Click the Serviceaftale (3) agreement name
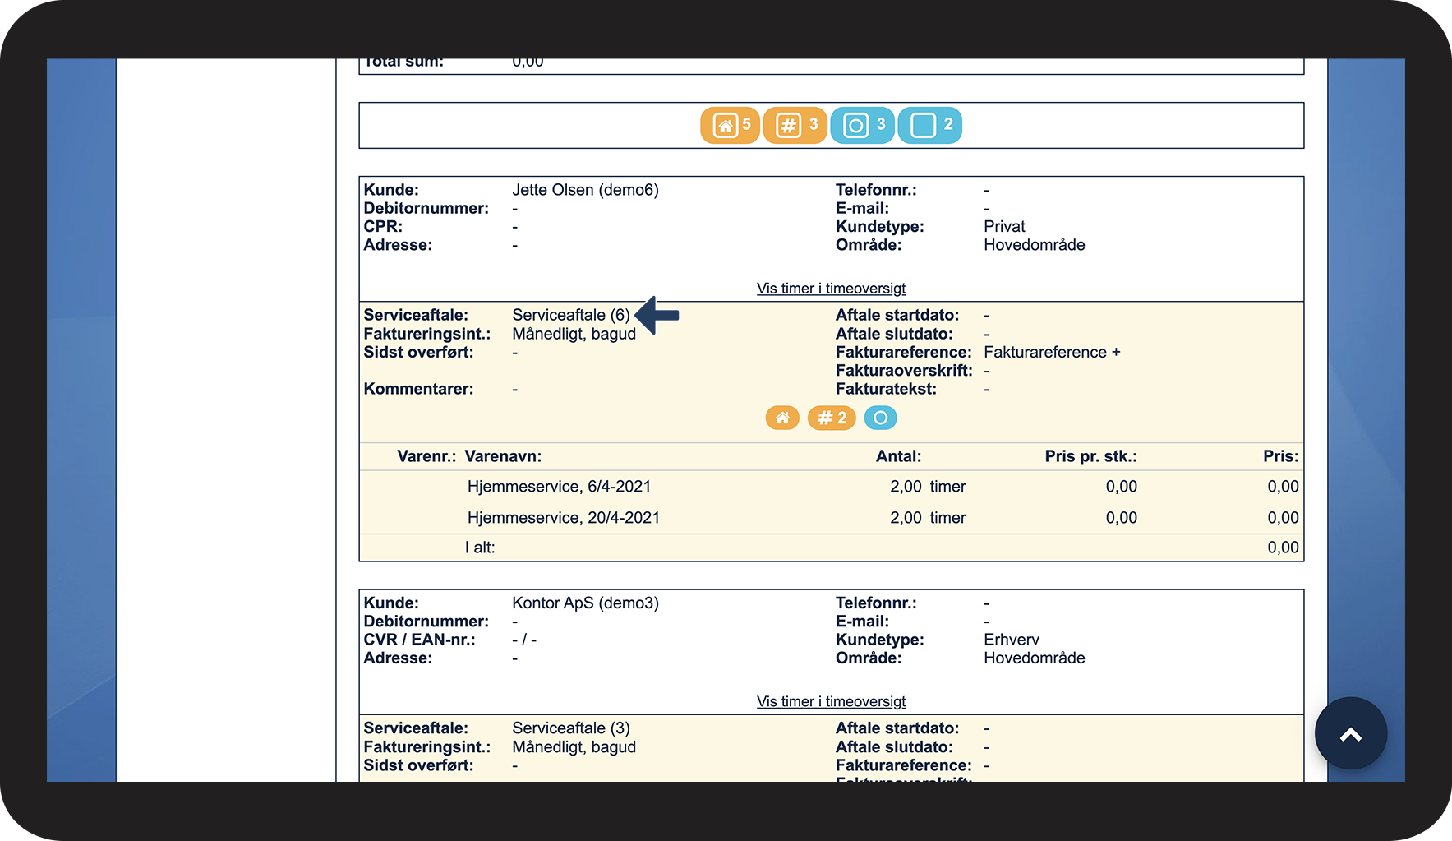This screenshot has height=841, width=1452. click(x=570, y=728)
